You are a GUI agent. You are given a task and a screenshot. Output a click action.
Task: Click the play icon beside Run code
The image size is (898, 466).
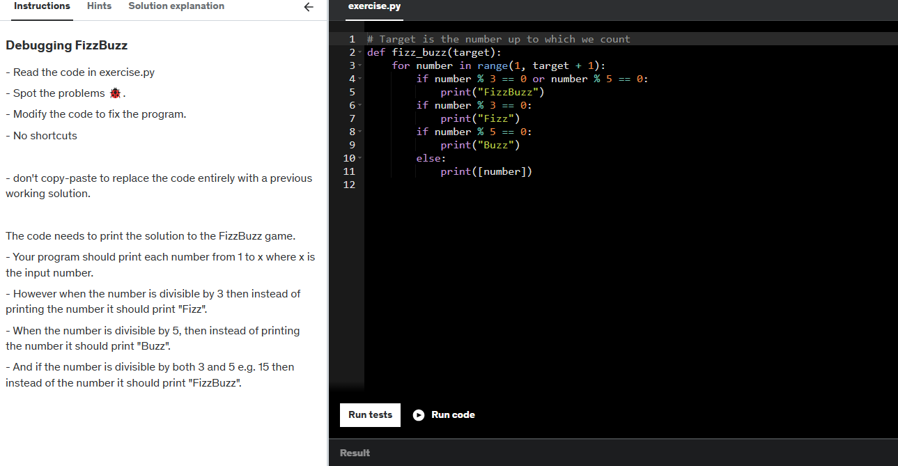[419, 414]
